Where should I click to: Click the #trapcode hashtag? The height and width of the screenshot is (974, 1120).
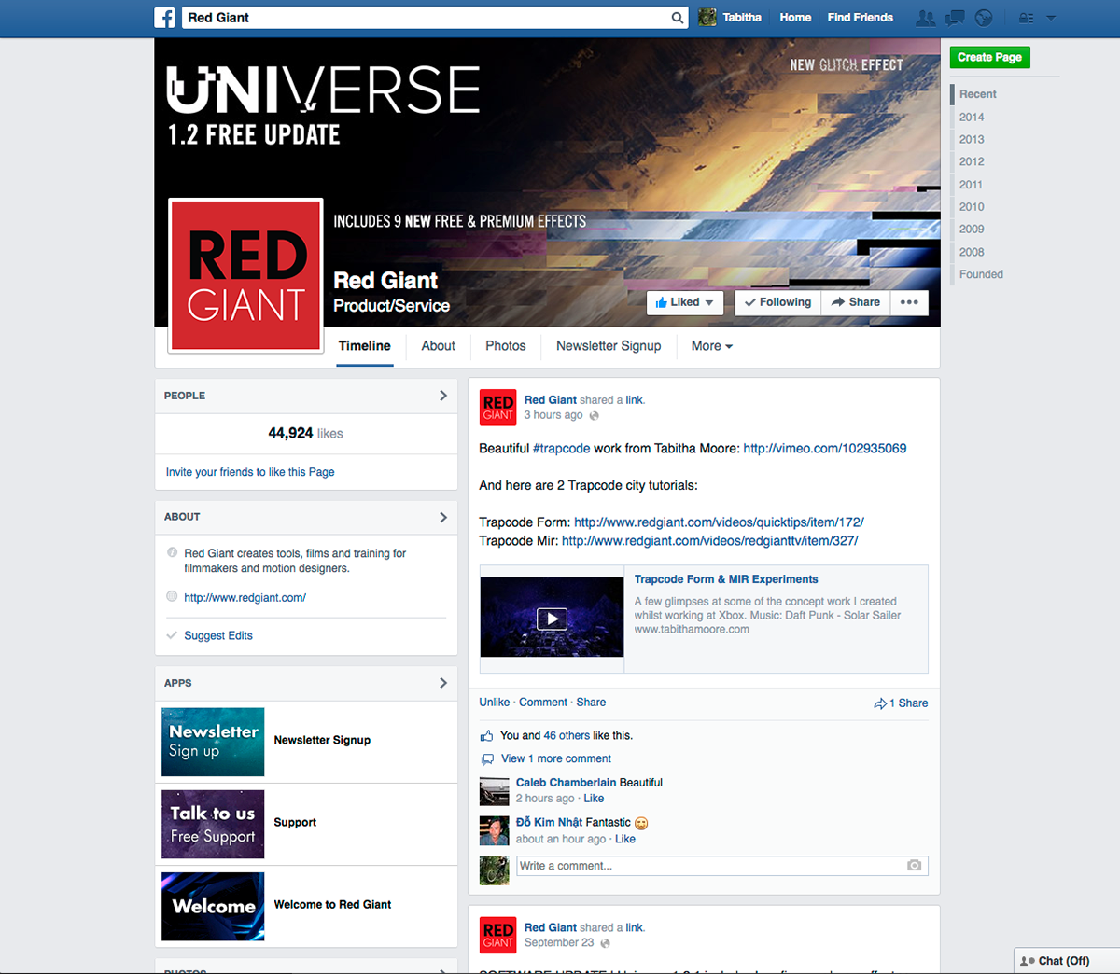[x=561, y=449]
